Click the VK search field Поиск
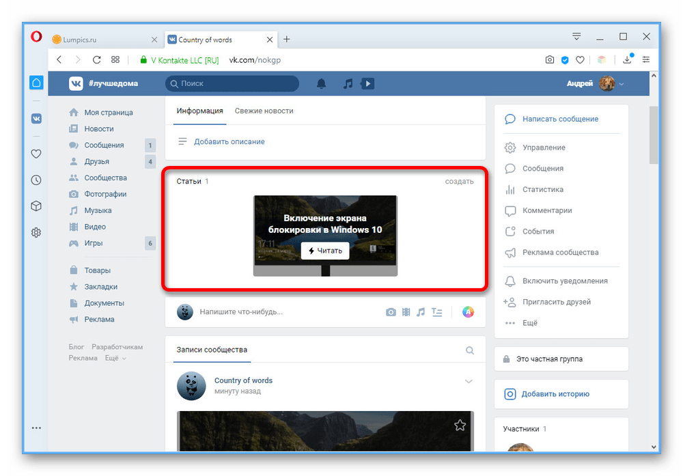 tap(232, 83)
